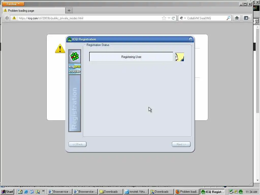Open search engine selector dropdown
The height and width of the screenshot is (195, 260).
coord(183,18)
